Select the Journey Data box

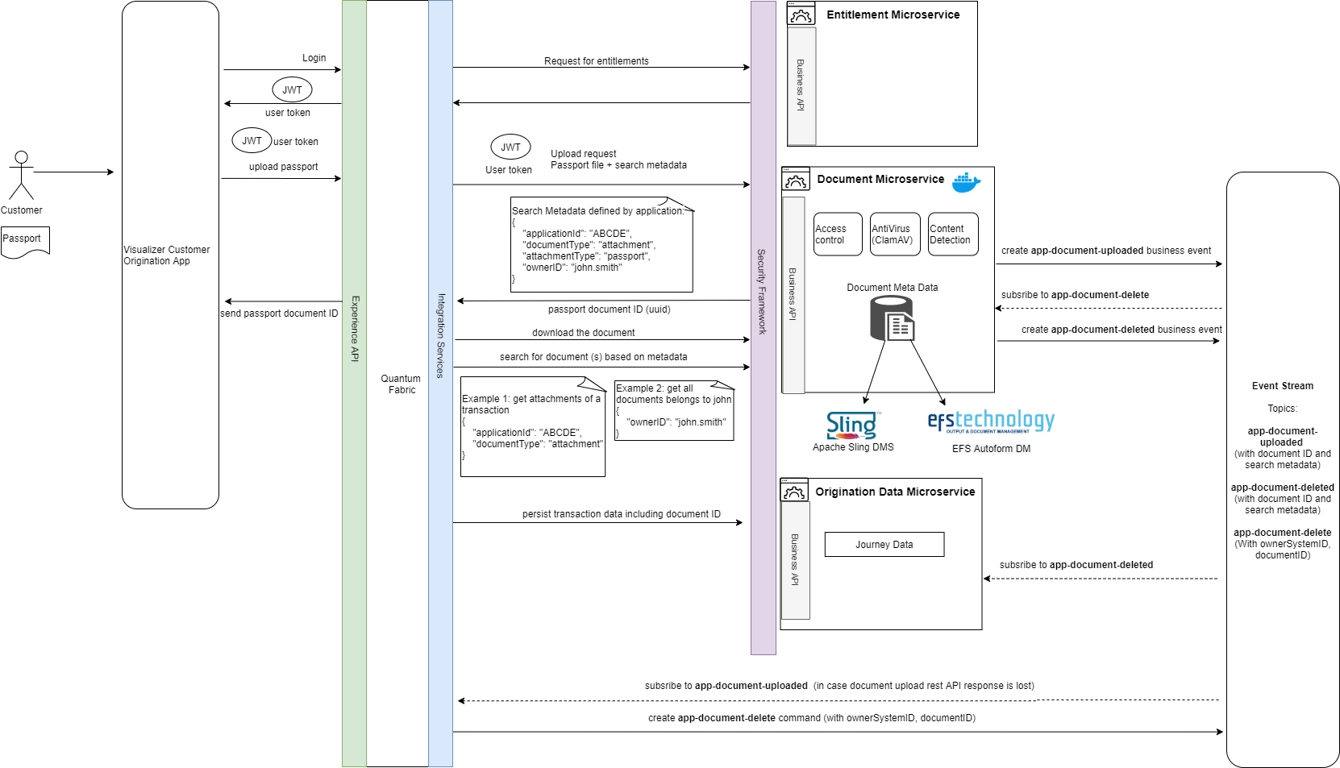click(x=884, y=545)
